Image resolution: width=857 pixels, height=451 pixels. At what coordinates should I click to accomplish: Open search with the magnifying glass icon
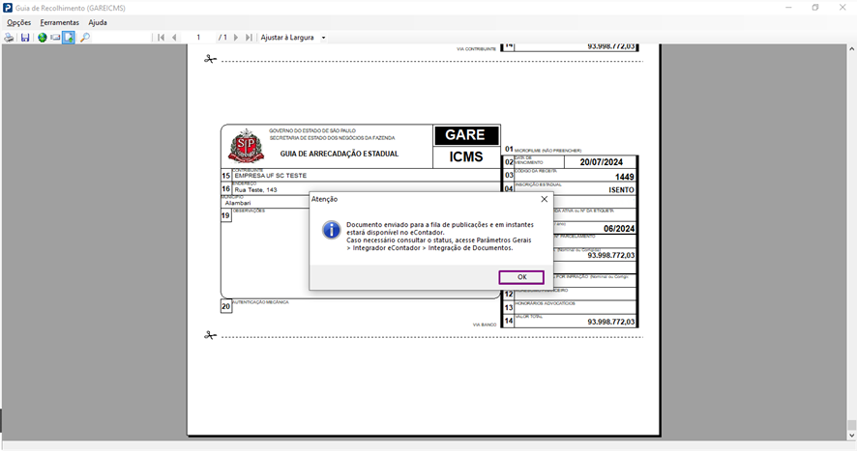point(85,38)
